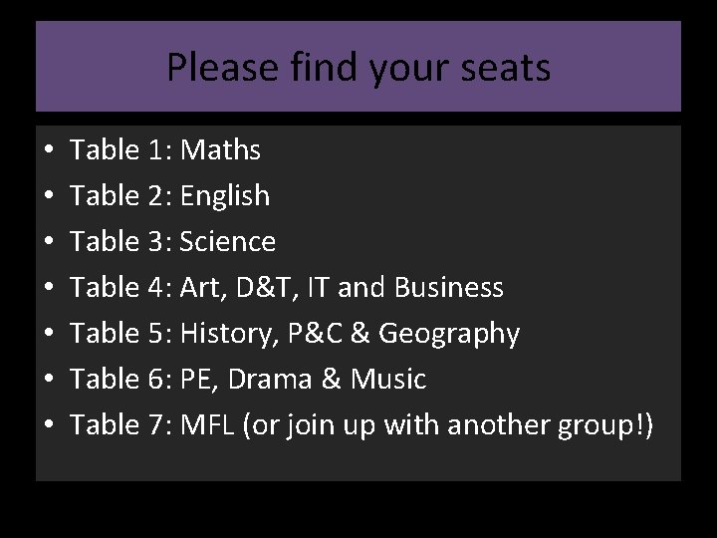Click the bullet point before Table 5

pyautogui.click(x=47, y=335)
